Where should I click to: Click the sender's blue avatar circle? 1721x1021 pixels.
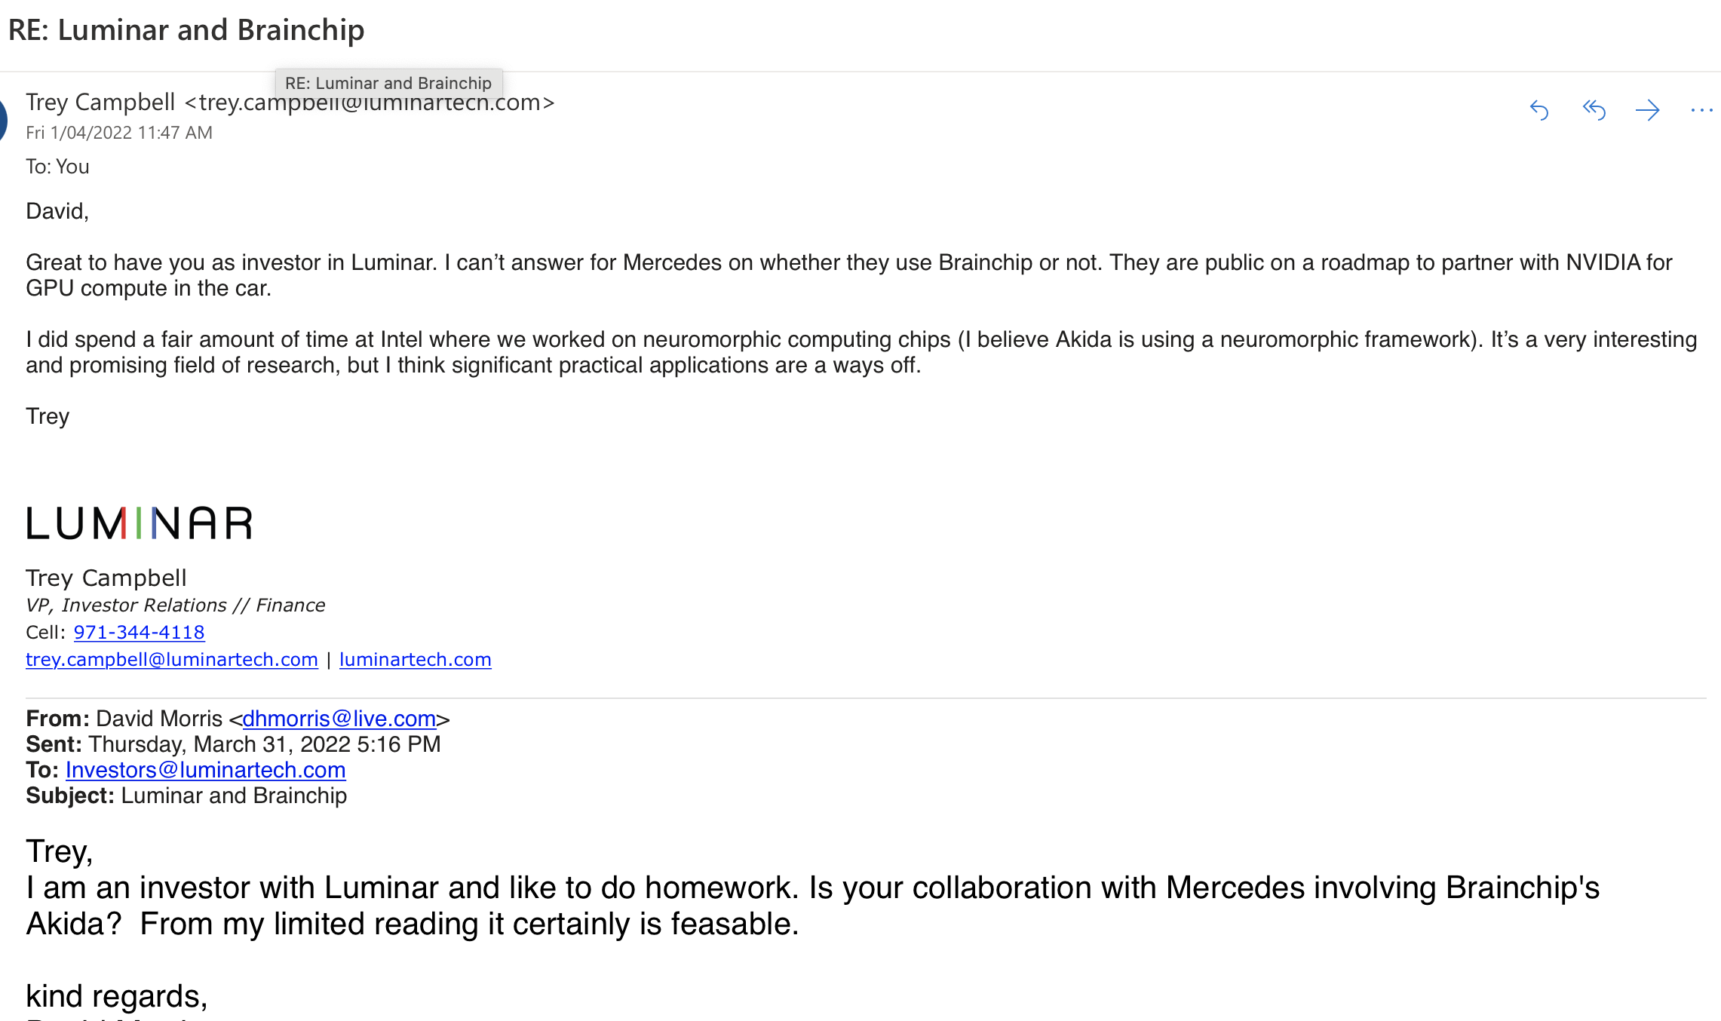pos(2,119)
